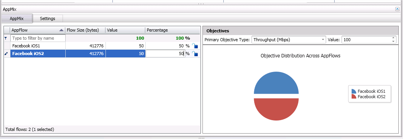Open Primary Objective Type dropdown
403x139 pixels.
coord(289,40)
